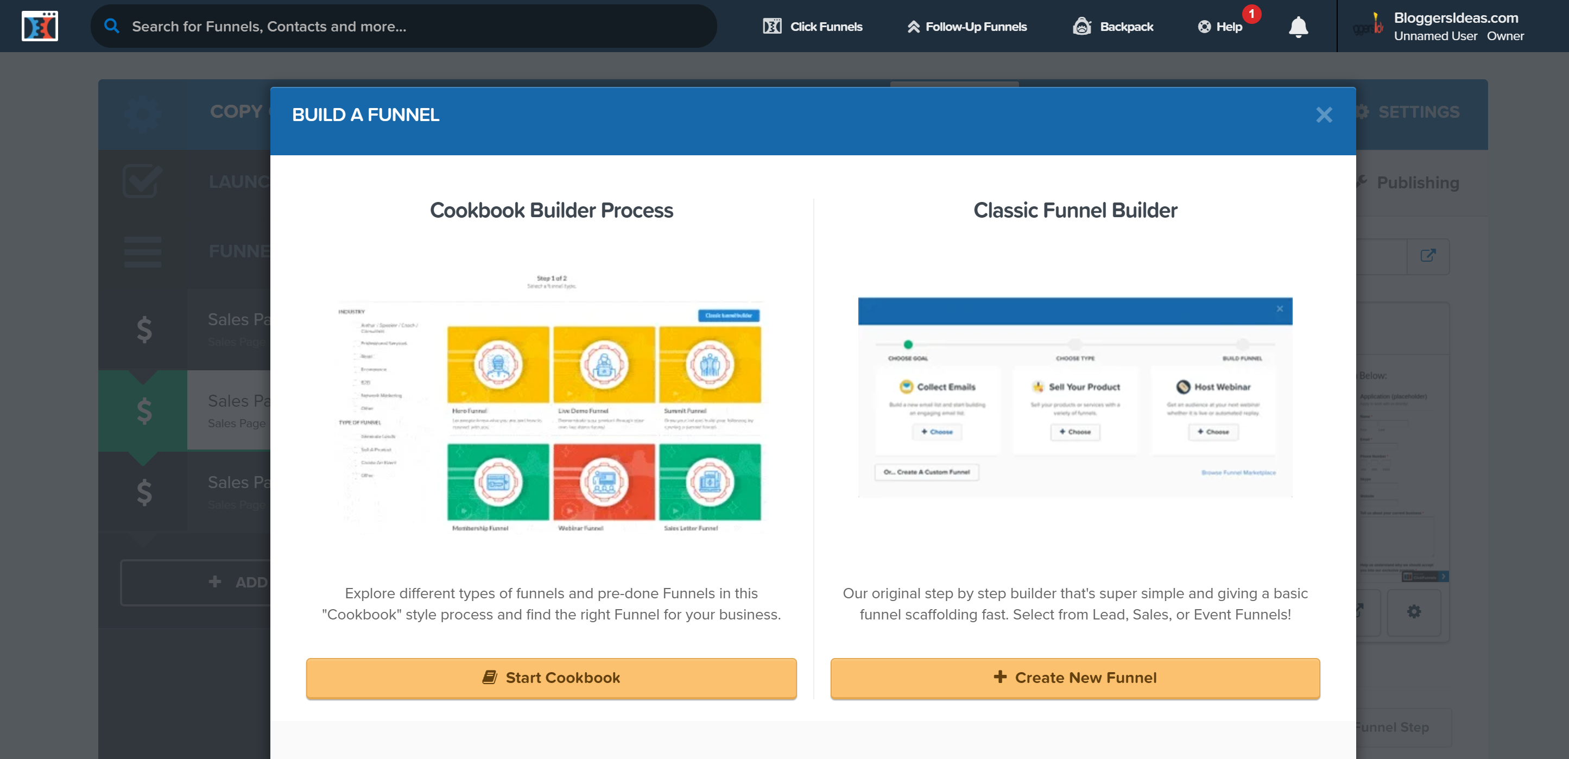Click the Start Cookbook button
This screenshot has height=759, width=1569.
pos(551,678)
